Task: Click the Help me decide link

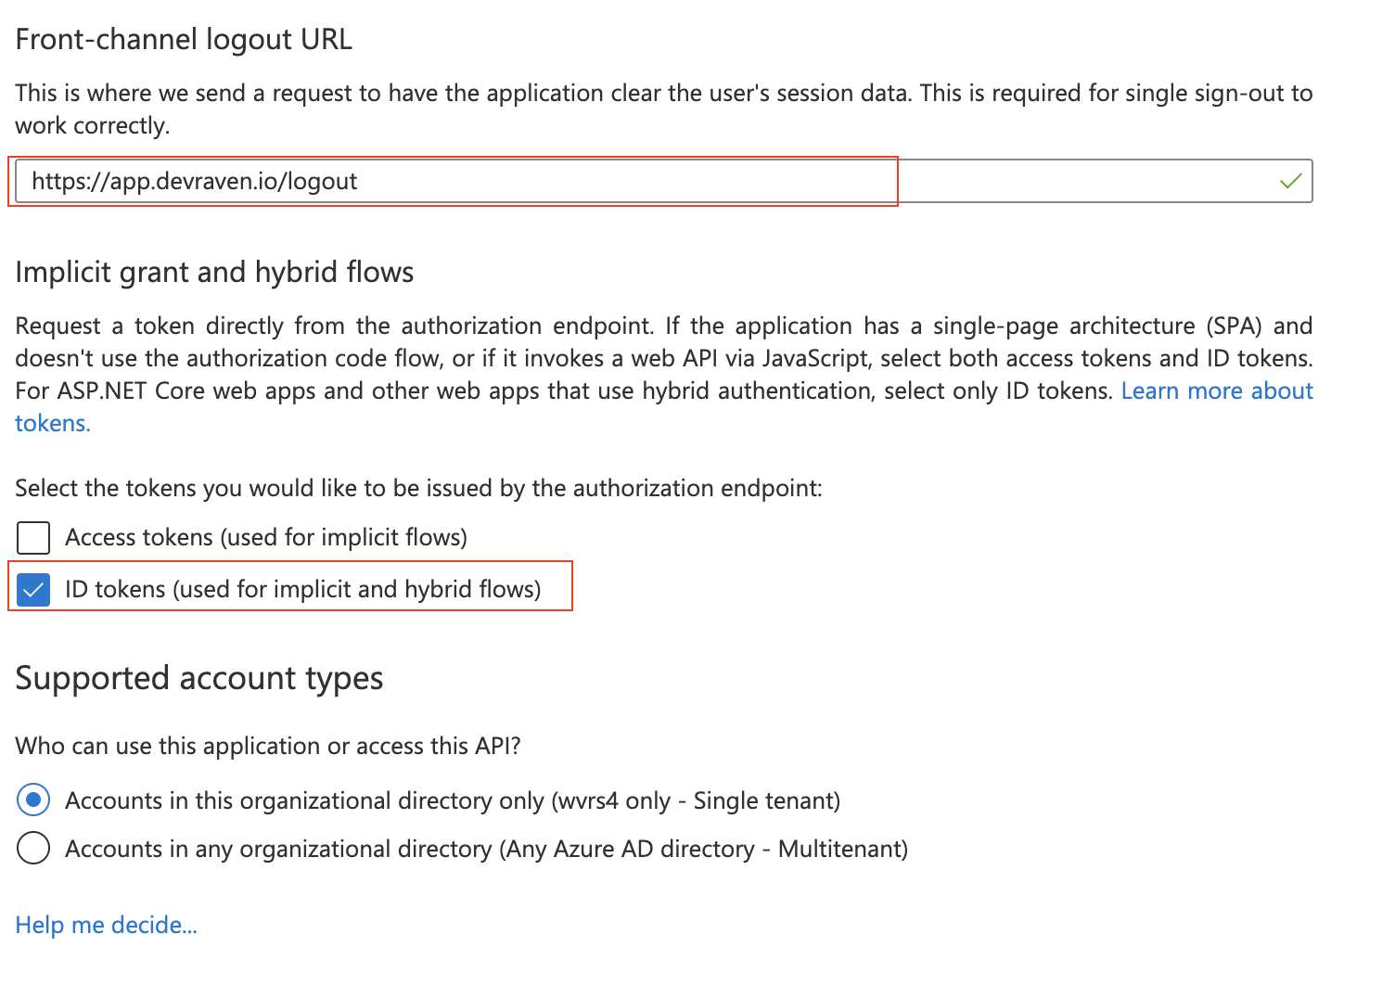Action: point(105,924)
